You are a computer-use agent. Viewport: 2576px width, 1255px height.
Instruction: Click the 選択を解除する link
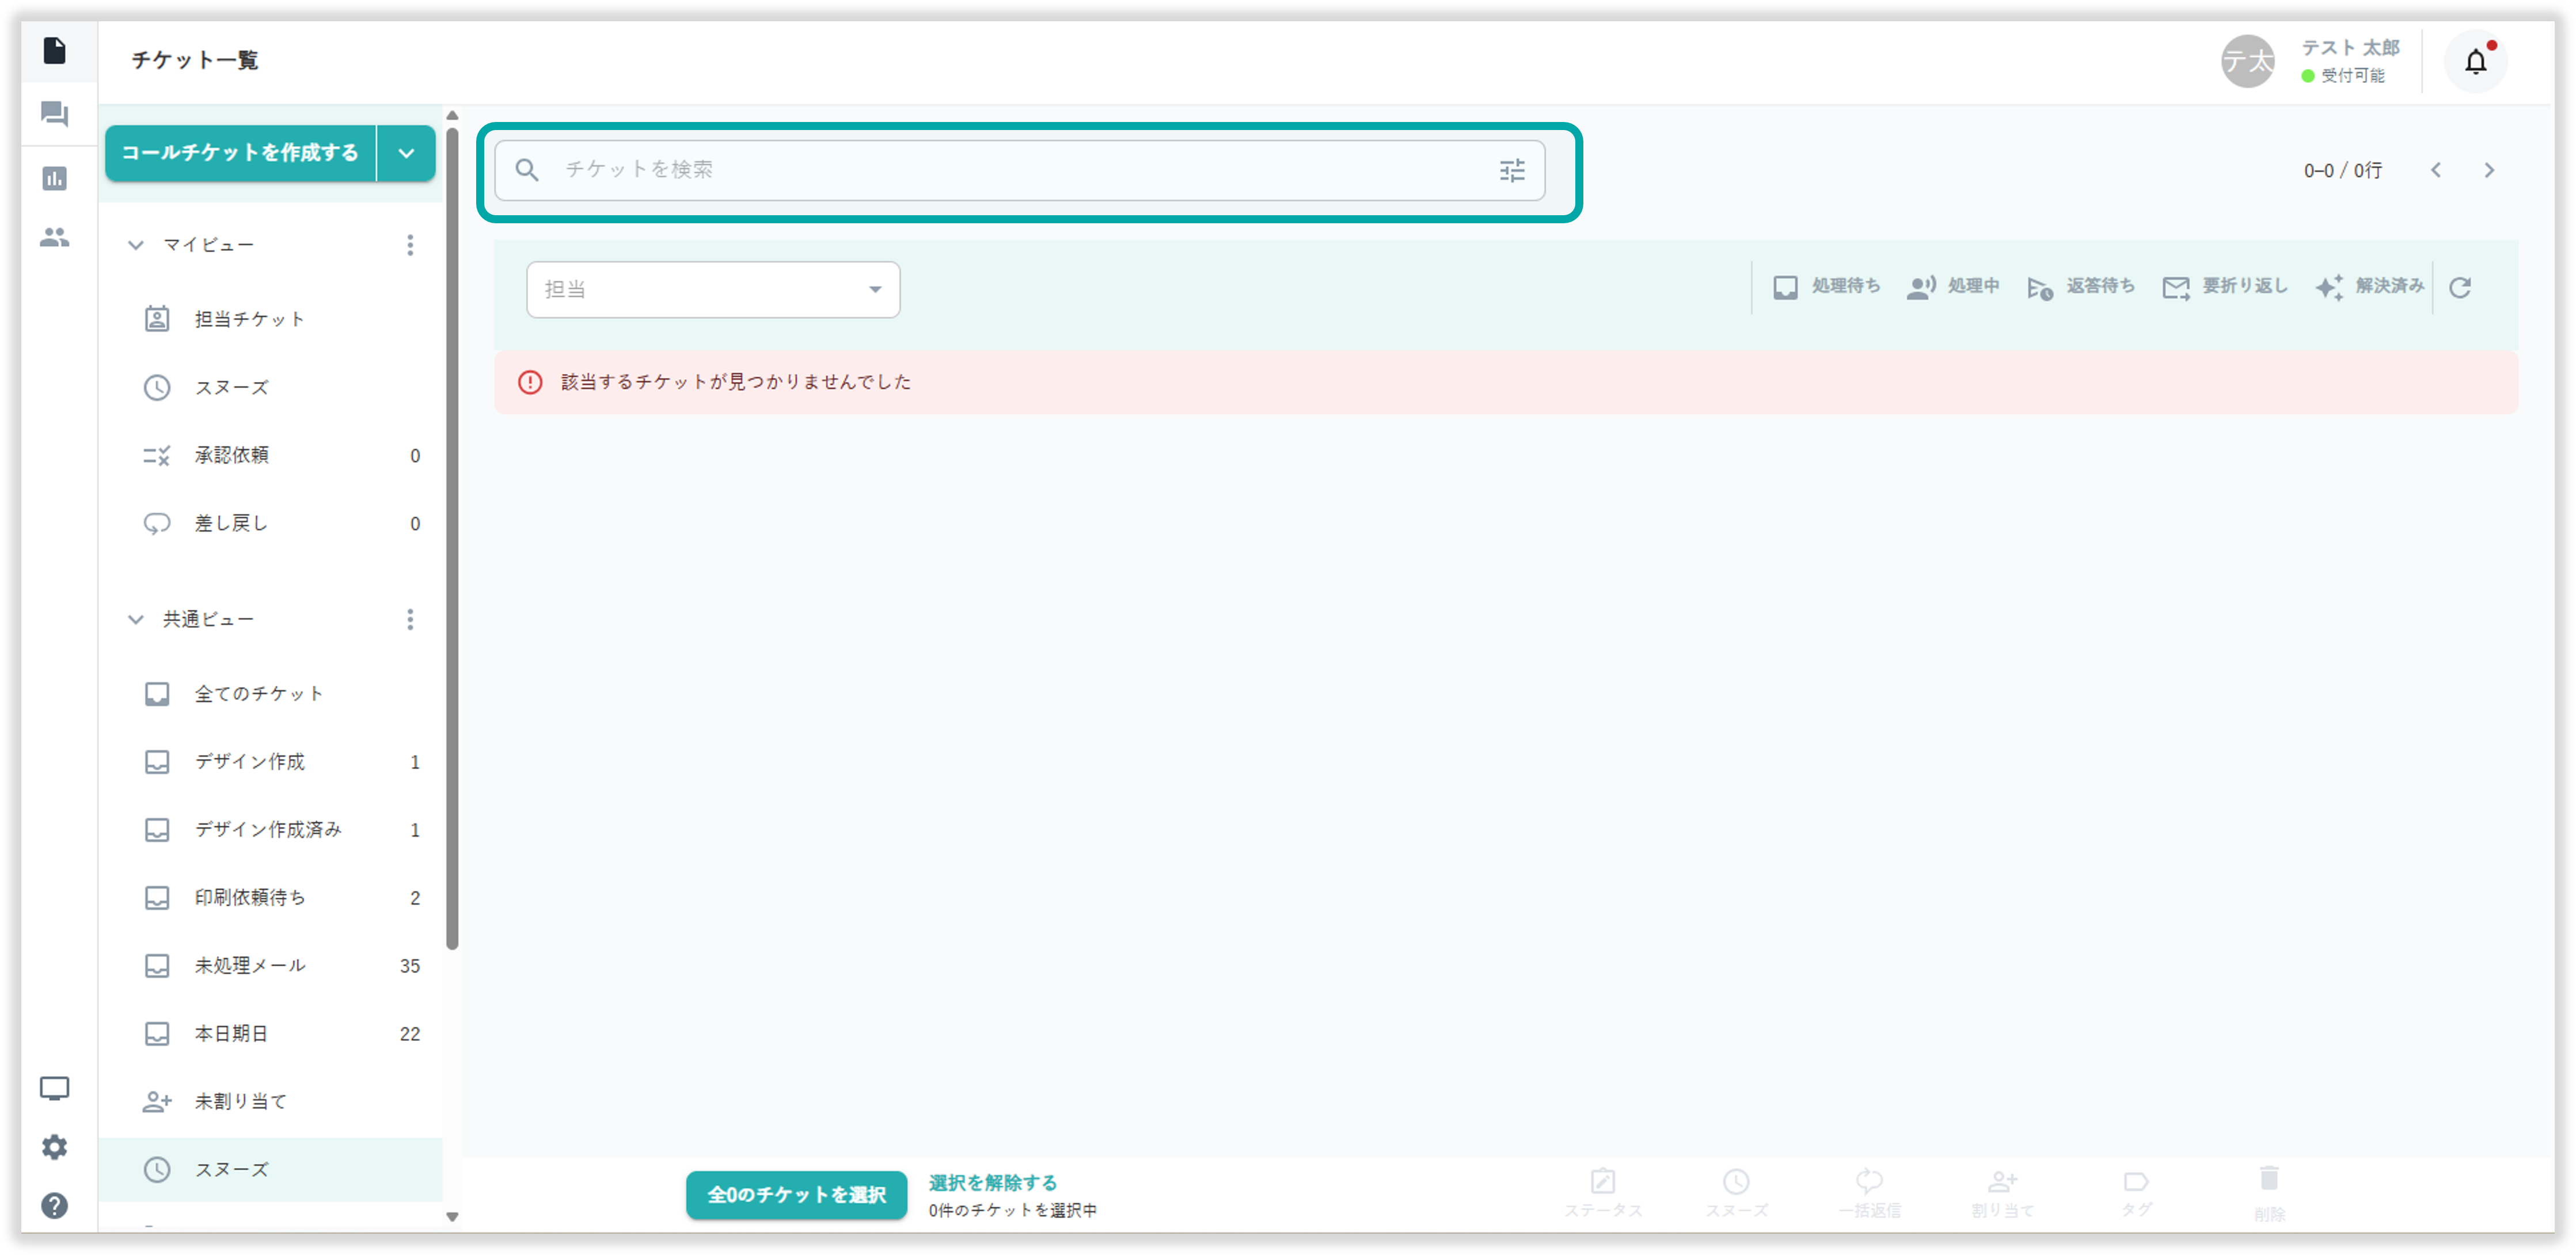992,1182
